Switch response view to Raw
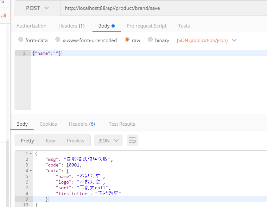Viewport: 267px width, 207px height. click(50, 141)
